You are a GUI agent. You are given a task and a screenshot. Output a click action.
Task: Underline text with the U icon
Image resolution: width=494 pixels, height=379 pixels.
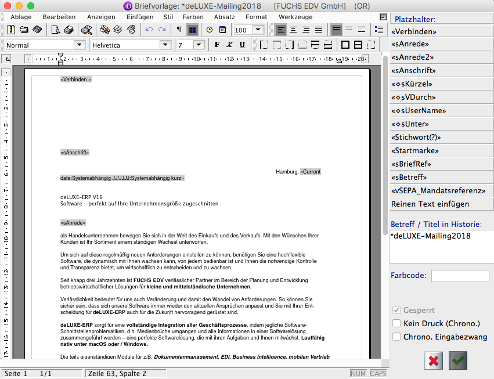[x=242, y=45]
